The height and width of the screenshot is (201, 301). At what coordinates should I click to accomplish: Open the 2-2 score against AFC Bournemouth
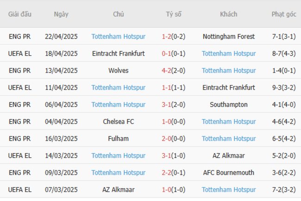pos(167,173)
